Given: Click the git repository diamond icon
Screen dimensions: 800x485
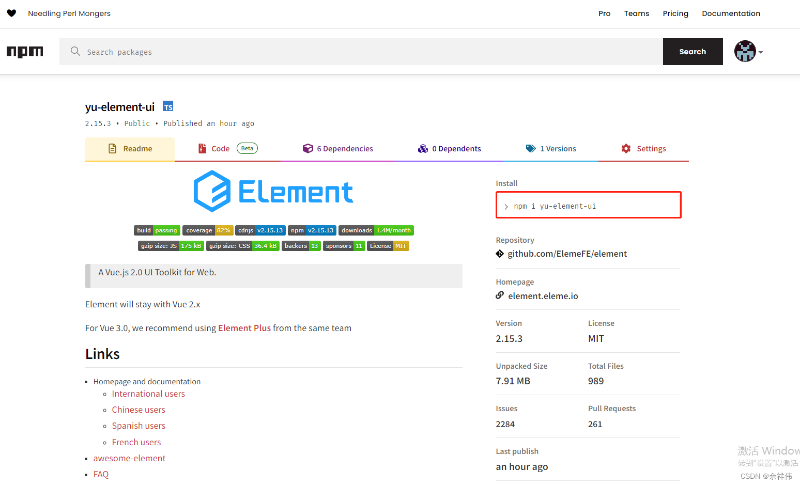Looking at the screenshot, I should tap(500, 254).
